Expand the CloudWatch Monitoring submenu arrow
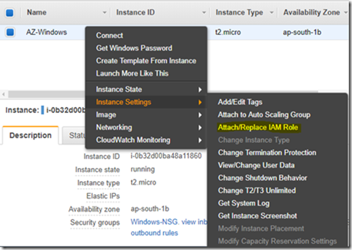Image resolution: width=352 pixels, height=250 pixels. [200, 140]
